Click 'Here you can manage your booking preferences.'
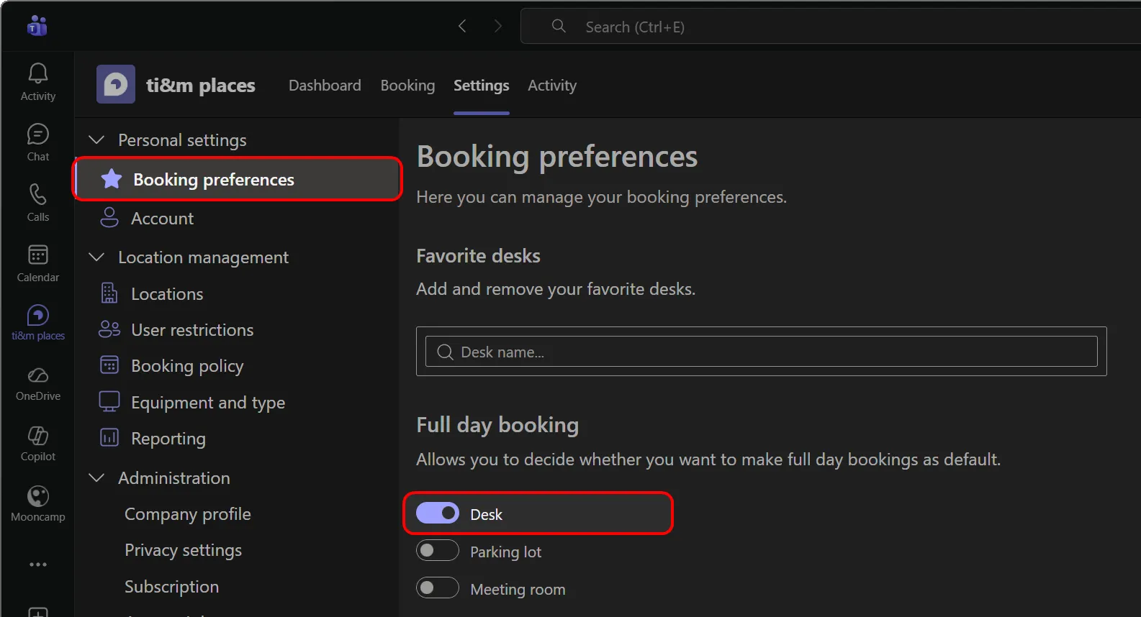Screen dimensions: 1141x617 (x=601, y=197)
